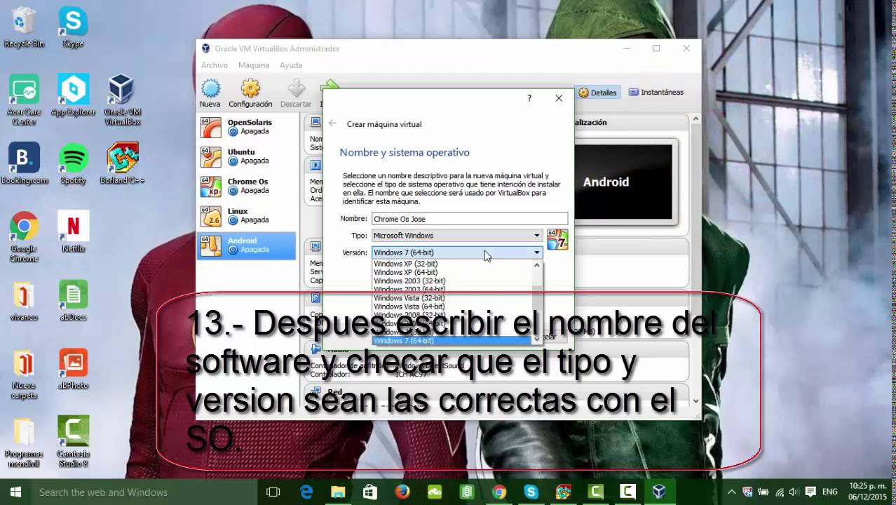
Task: Open Booking.com desktop shortcut
Action: click(24, 164)
